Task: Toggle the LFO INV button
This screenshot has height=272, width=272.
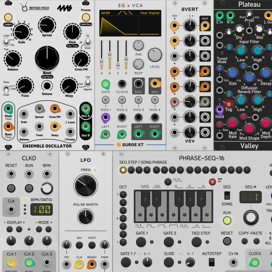Action: click(x=79, y=245)
